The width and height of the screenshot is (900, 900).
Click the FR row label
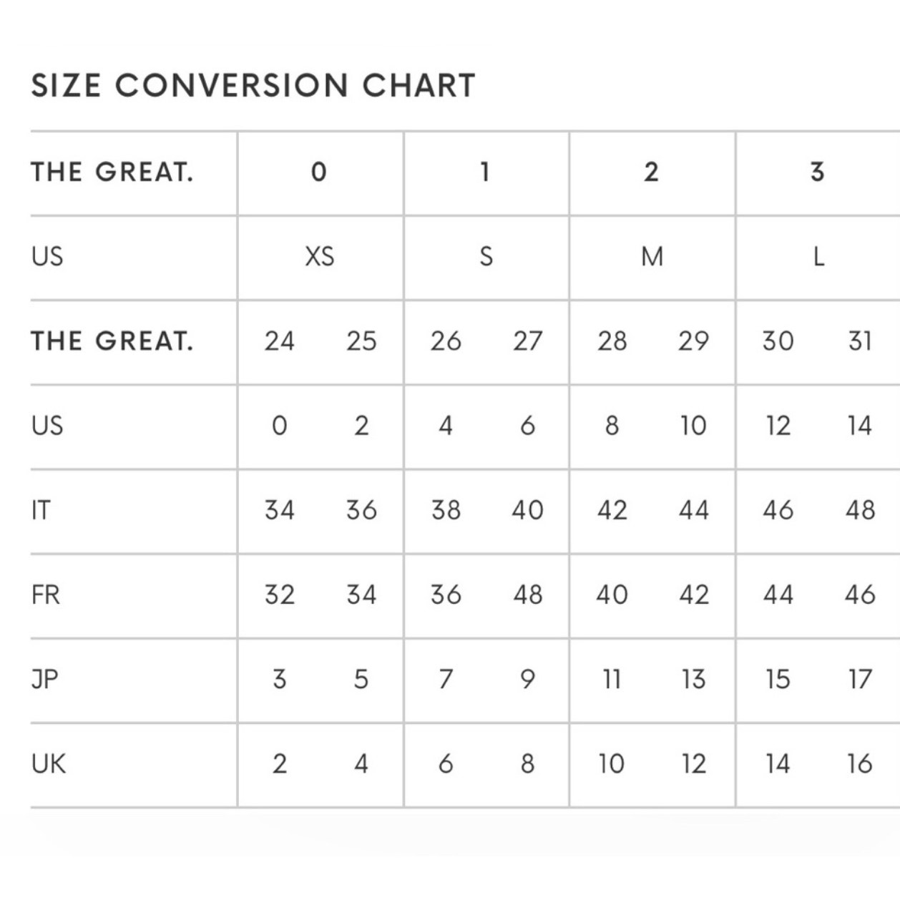(45, 595)
